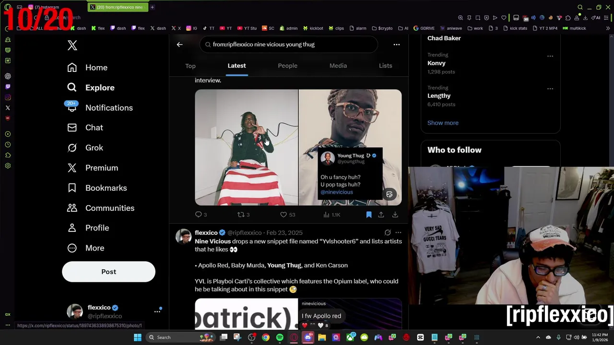
Task: Open the work bookmark folder
Action: tap(475, 28)
